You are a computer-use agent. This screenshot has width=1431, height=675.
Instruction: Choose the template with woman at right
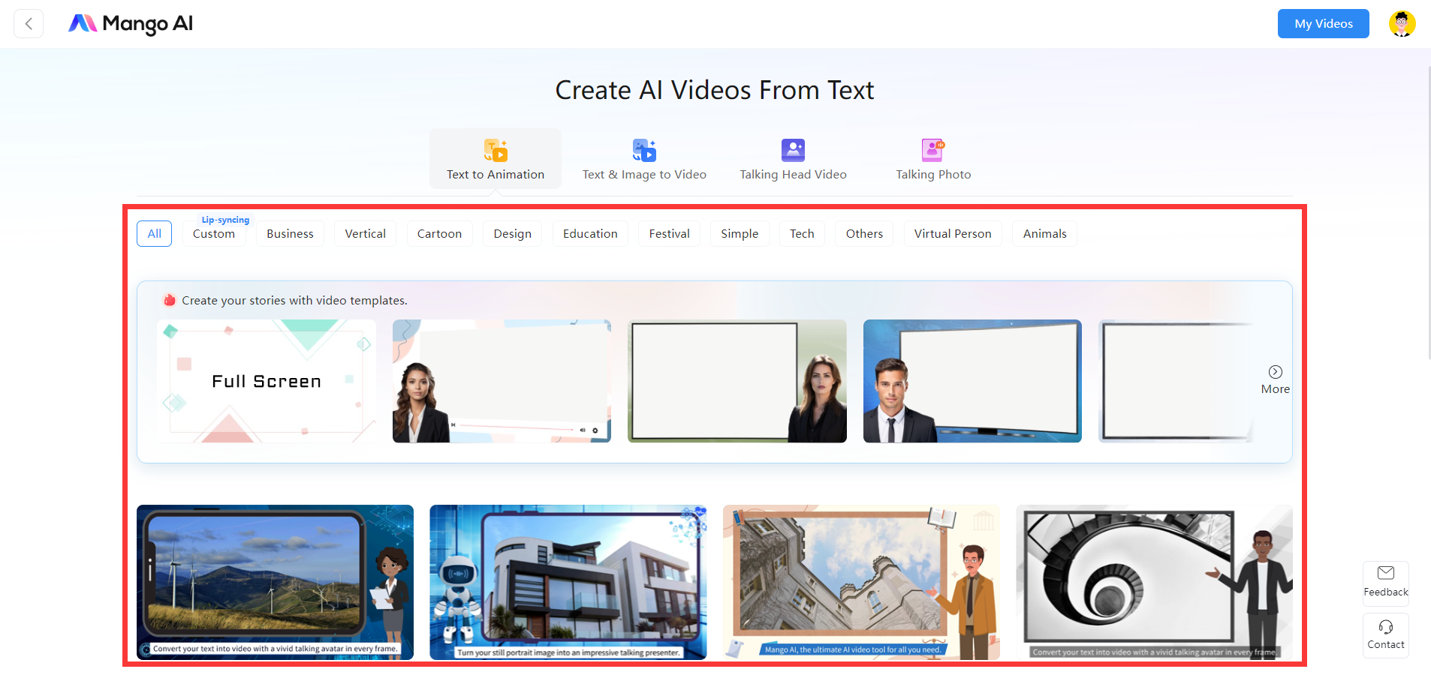[737, 381]
